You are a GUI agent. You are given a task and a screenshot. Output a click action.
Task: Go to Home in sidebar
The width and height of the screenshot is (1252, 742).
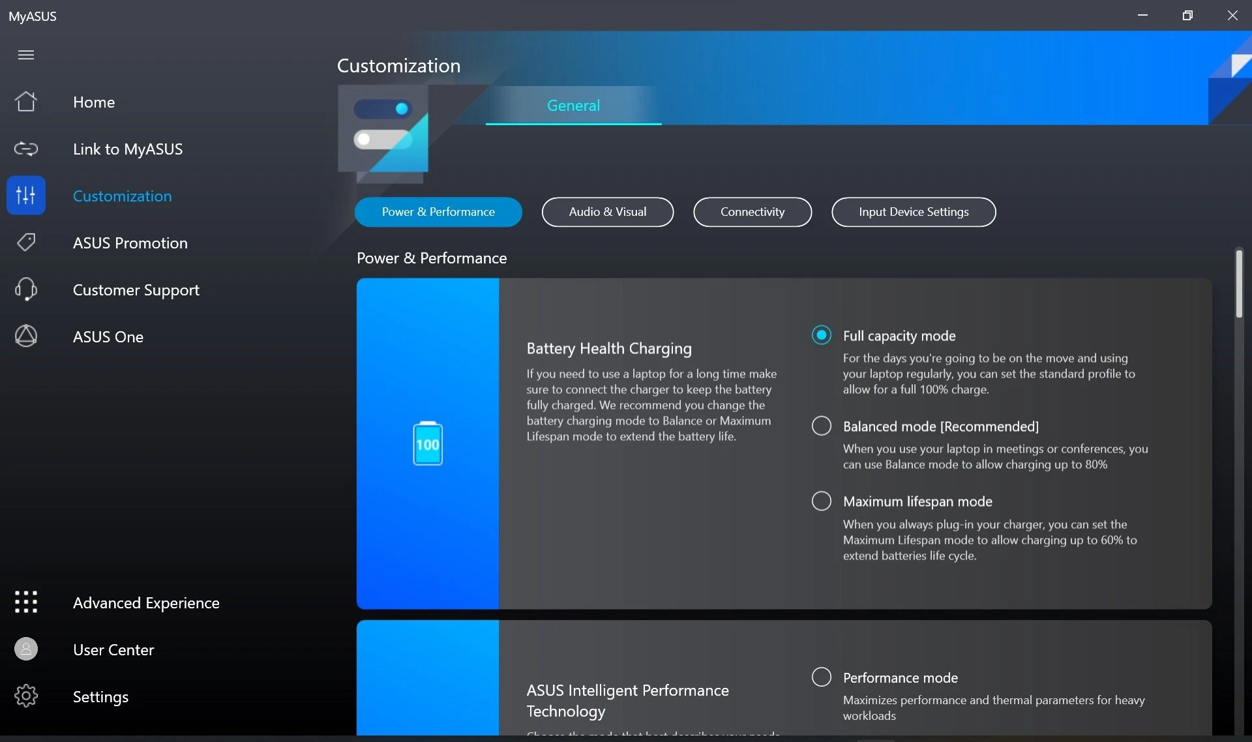coord(94,102)
